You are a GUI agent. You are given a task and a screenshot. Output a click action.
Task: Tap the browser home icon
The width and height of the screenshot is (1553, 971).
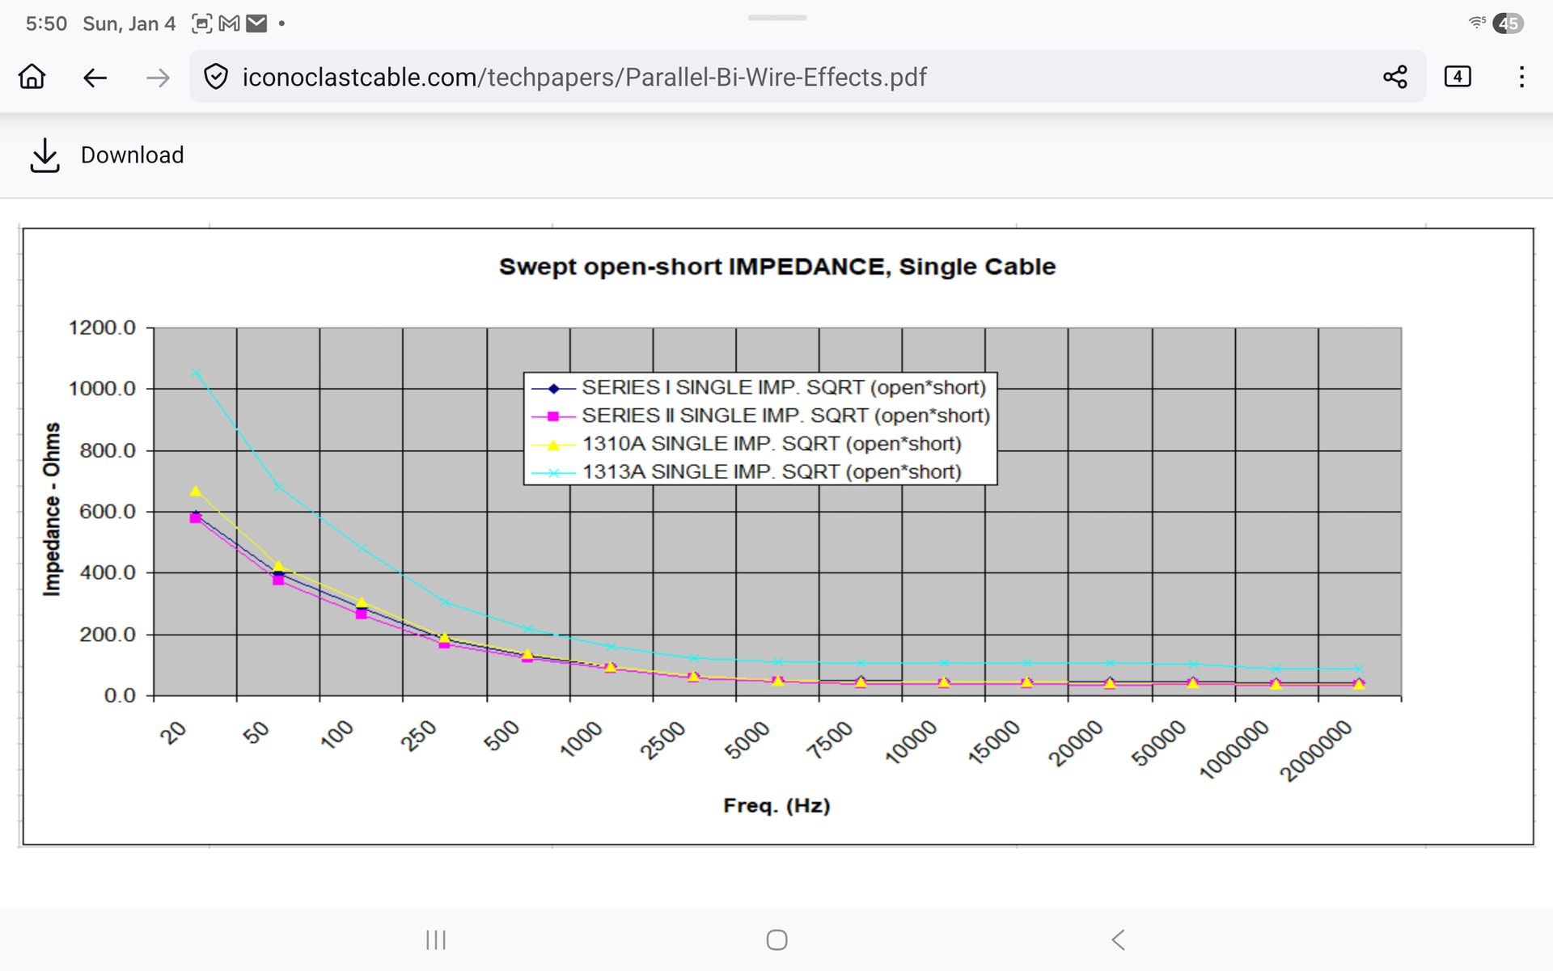coord(32,77)
